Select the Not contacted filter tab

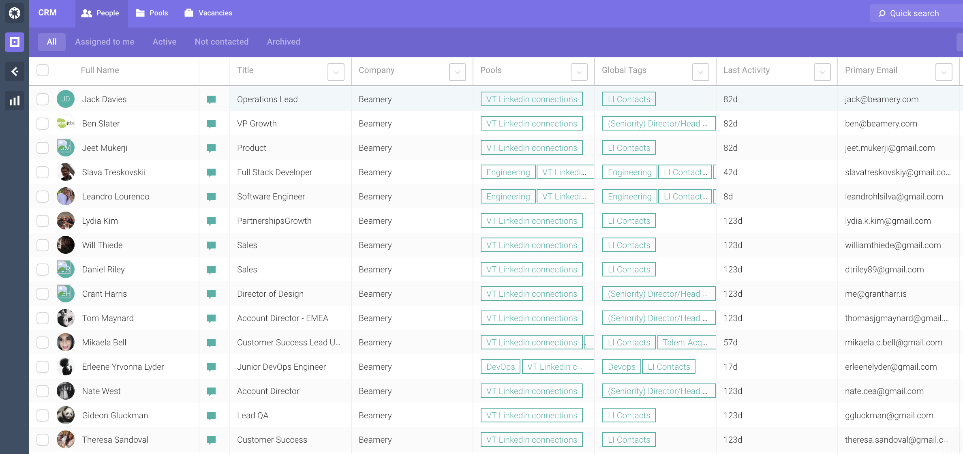coord(221,42)
